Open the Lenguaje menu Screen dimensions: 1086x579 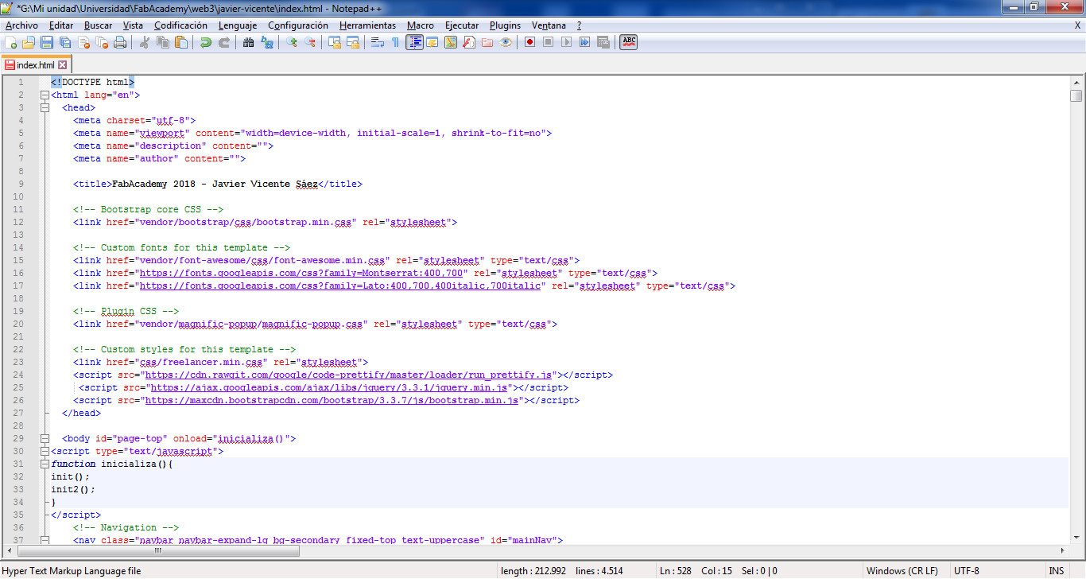coord(237,25)
